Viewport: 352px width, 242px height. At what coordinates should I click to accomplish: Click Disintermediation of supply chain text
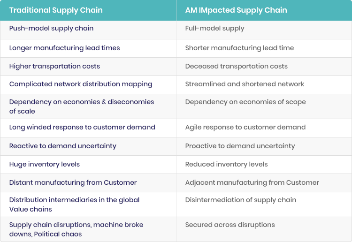point(241,200)
